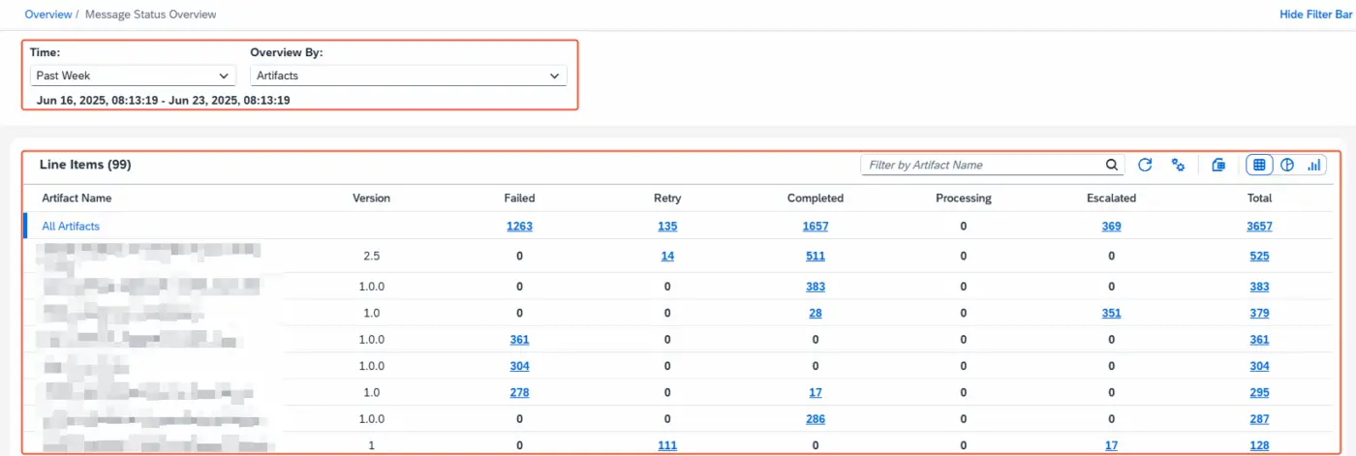Click the Processing column header

[964, 198]
